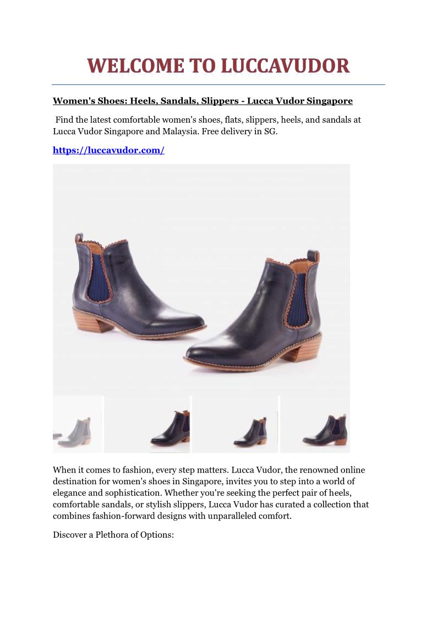Viewport: 437px width, 618px height.
Task: Click the main boots product image
Action: pos(201,280)
